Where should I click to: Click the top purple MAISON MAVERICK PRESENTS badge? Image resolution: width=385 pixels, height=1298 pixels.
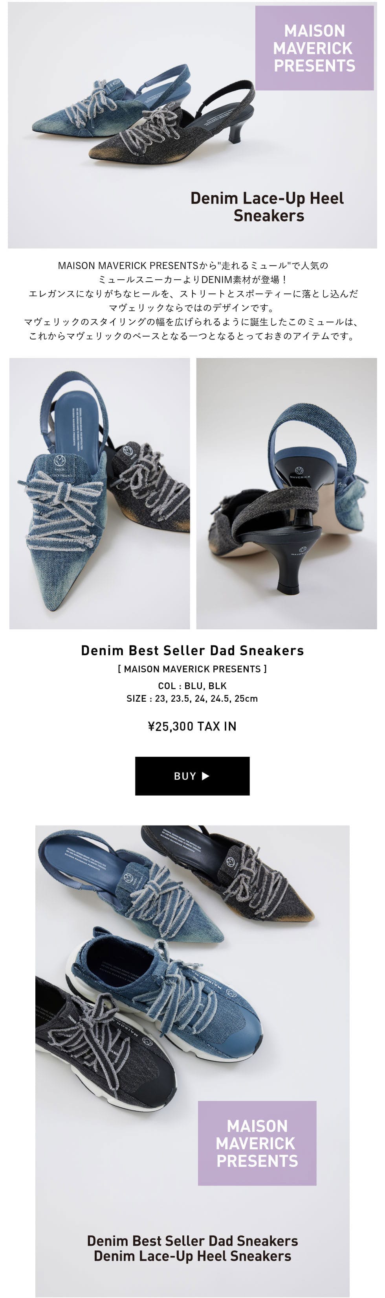(315, 48)
